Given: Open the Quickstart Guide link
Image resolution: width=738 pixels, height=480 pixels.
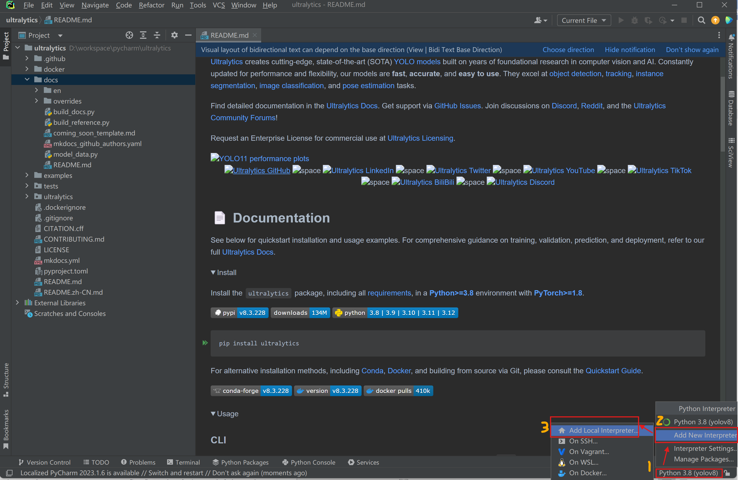Looking at the screenshot, I should [x=613, y=371].
